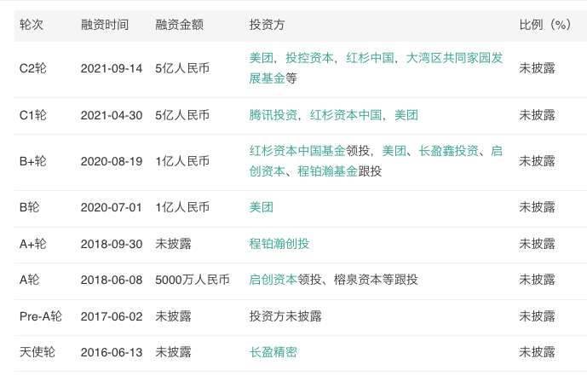Select the 投资方 column header
Viewport: 587px width, 376px height.
268,25
